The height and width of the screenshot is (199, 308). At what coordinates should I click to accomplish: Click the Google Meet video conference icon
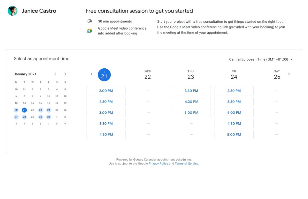click(89, 30)
